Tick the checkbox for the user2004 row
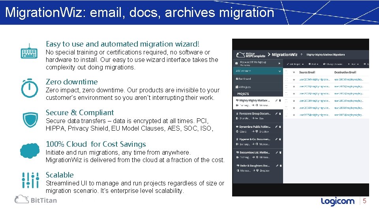Screen dimensions: 379x213 [286, 108]
